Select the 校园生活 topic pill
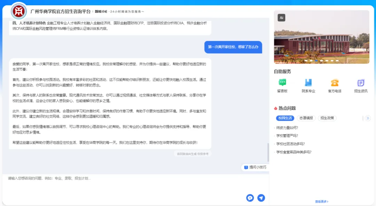 click(285, 118)
